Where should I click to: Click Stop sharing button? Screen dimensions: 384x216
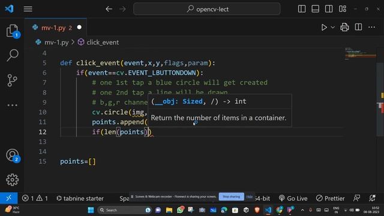pos(231,197)
